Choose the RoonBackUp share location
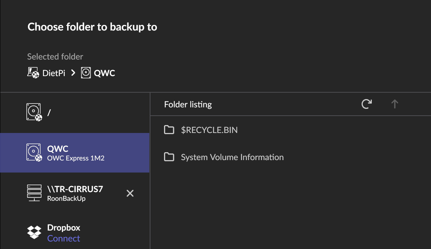 66,198
